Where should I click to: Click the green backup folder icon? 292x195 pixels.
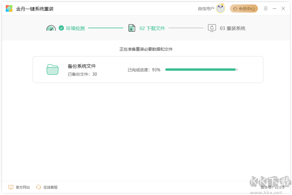[x=53, y=69]
